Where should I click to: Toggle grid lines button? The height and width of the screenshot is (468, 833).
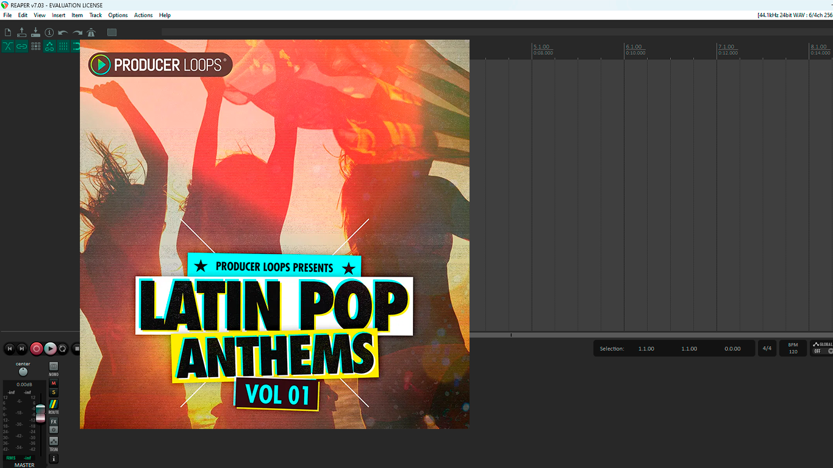(x=63, y=46)
